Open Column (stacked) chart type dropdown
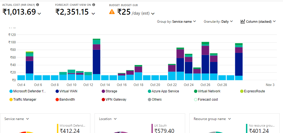Viewport: 283px width, 133px height. [258, 22]
